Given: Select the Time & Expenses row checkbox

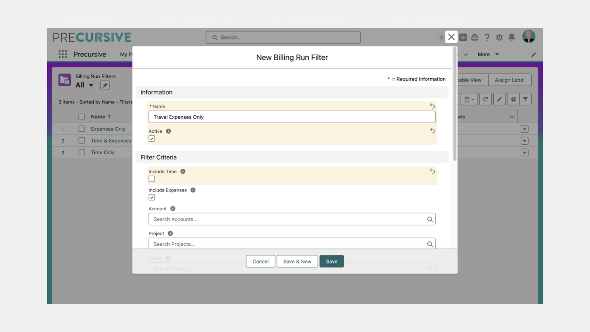Looking at the screenshot, I should click(82, 141).
